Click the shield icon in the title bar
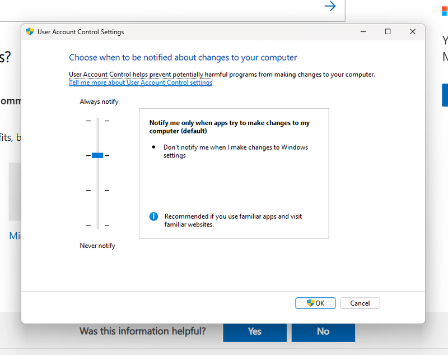This screenshot has height=355, width=448. 30,32
